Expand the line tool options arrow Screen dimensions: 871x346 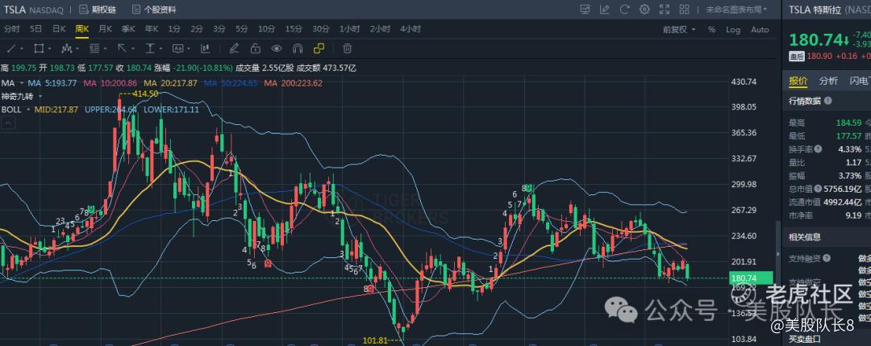(23, 49)
